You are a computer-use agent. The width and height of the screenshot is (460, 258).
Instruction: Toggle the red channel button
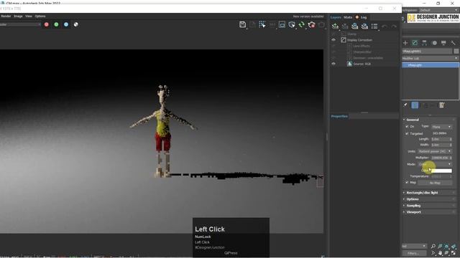point(46,24)
